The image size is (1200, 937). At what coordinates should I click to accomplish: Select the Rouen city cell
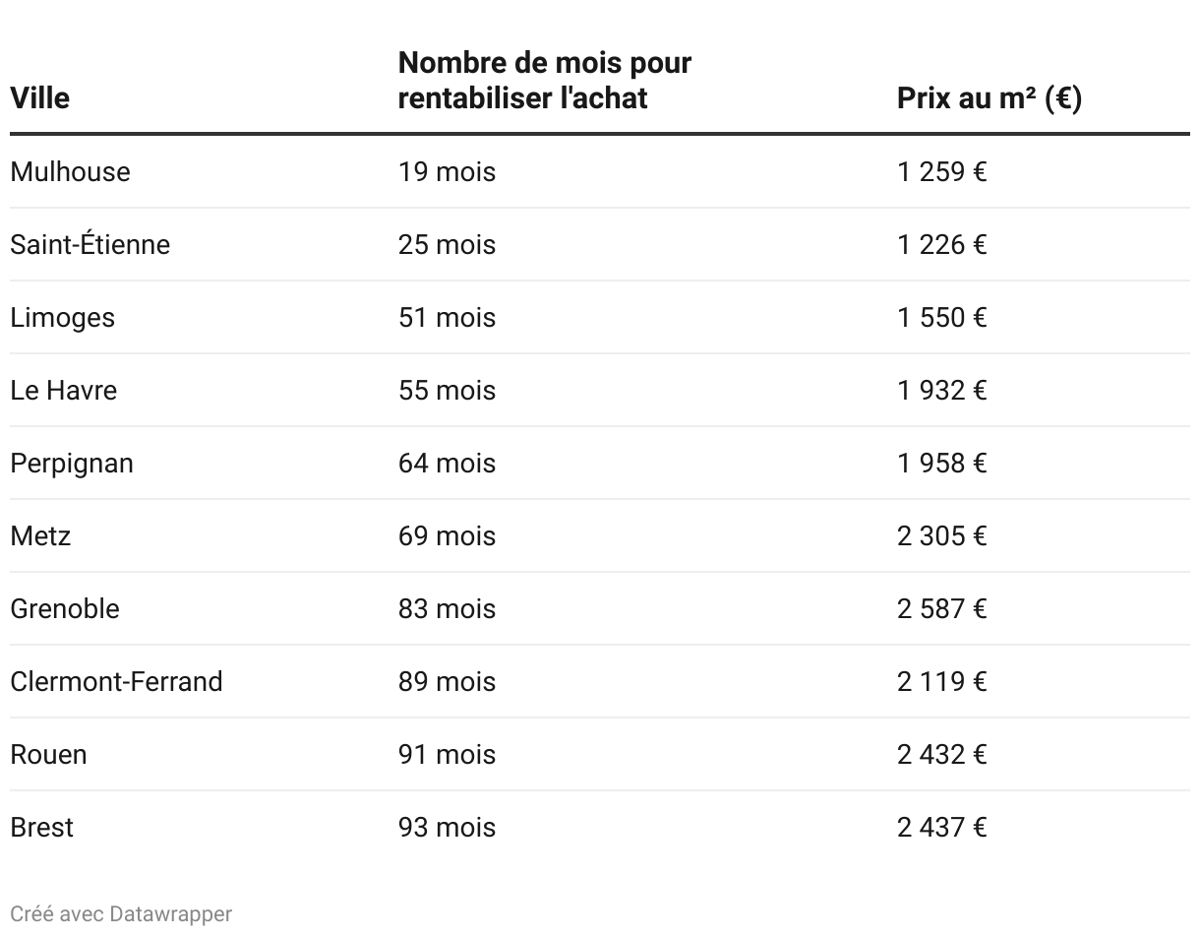[x=49, y=754]
